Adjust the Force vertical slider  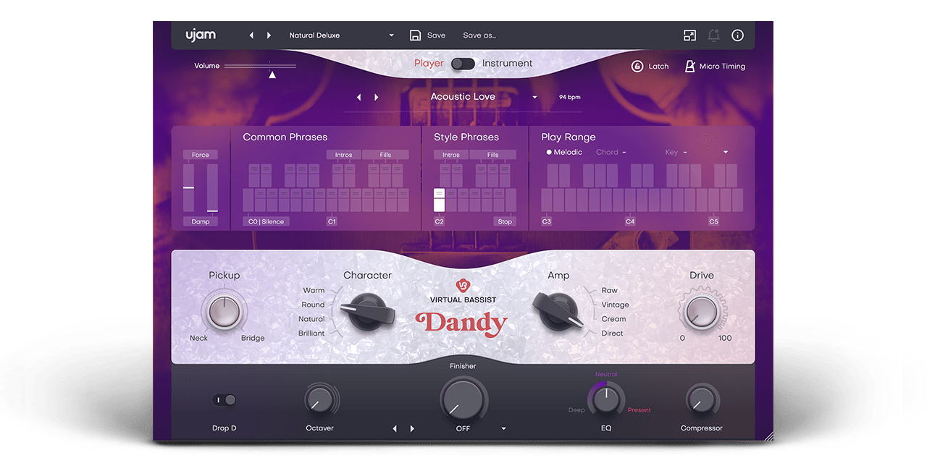(x=188, y=188)
